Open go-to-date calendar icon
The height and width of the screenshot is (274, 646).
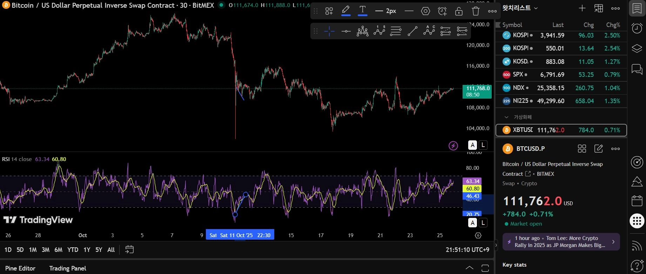[129, 249]
